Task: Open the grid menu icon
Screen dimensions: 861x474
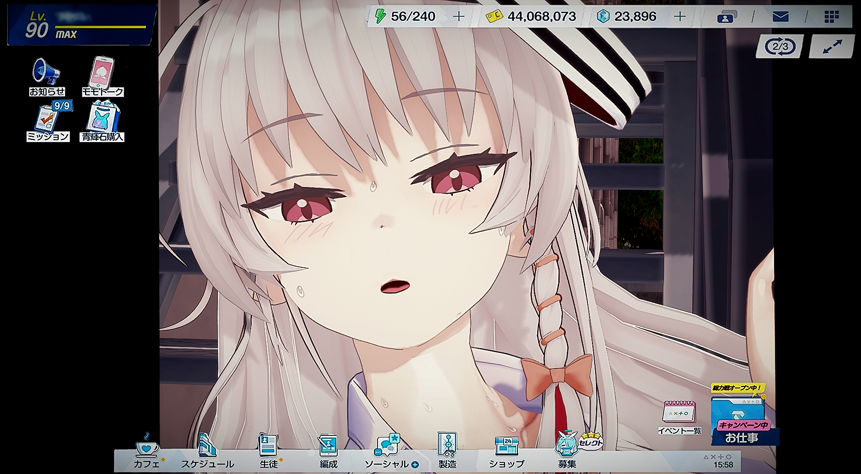Action: tap(831, 17)
